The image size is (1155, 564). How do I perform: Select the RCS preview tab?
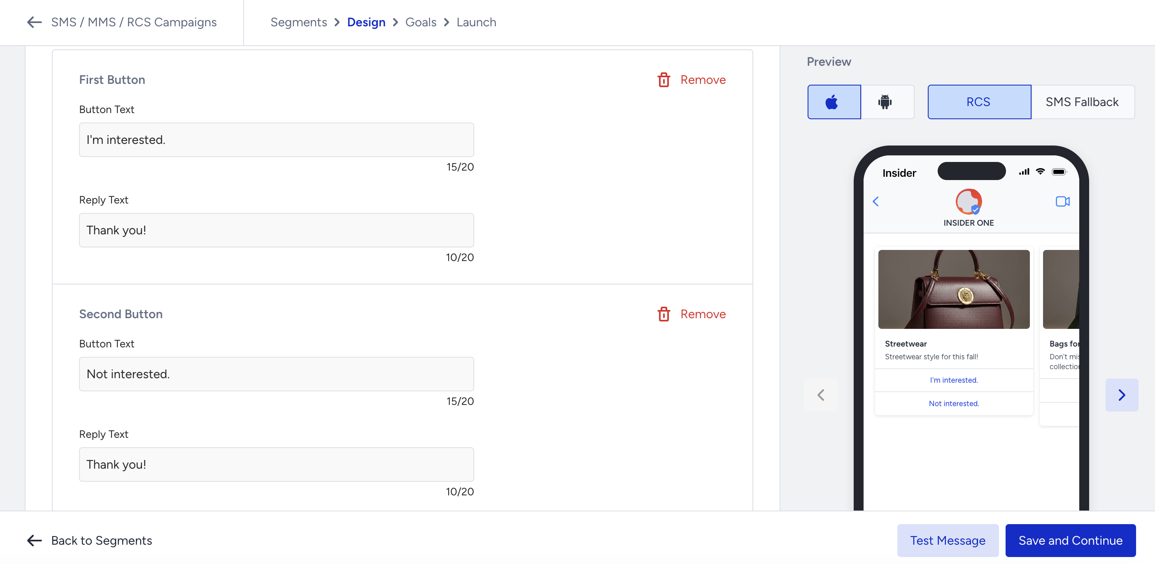(979, 102)
